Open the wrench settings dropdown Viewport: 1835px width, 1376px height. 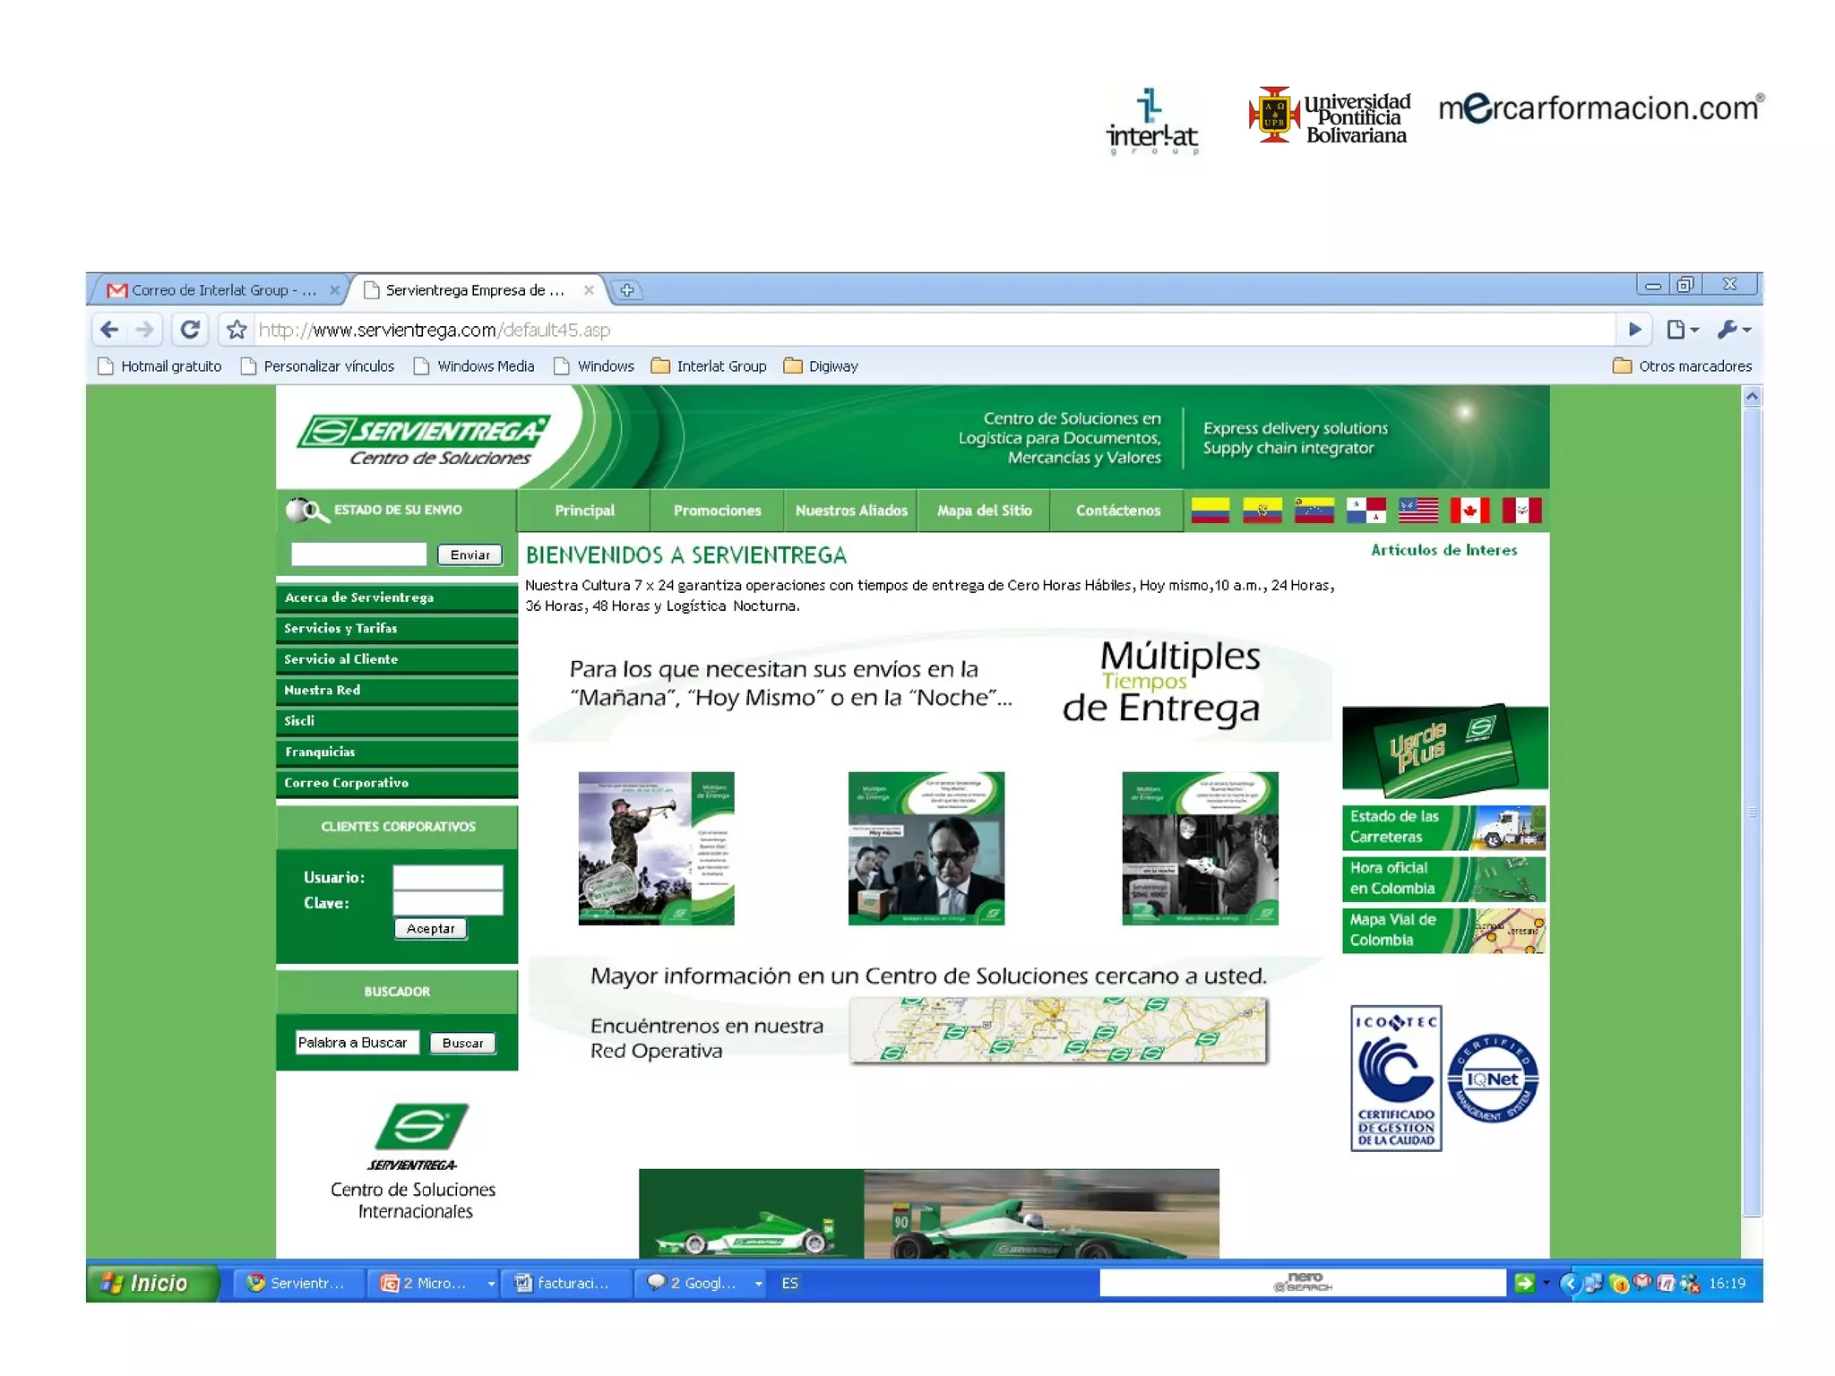tap(1734, 330)
